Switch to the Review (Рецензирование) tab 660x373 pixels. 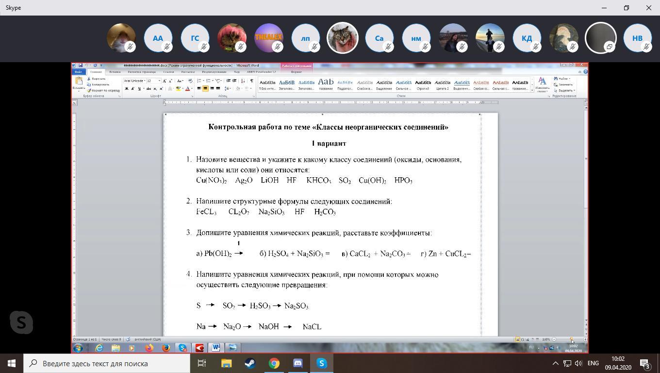214,72
